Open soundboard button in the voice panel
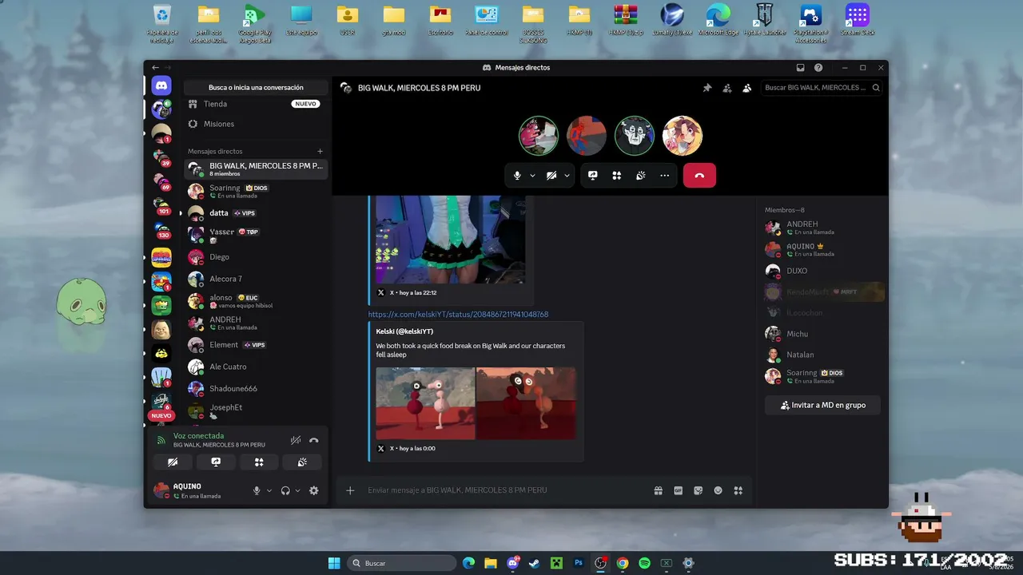The width and height of the screenshot is (1023, 575). (x=301, y=462)
